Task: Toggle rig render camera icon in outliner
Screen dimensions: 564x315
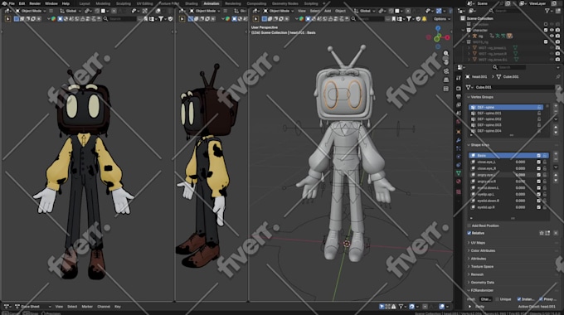Action: tap(557, 36)
